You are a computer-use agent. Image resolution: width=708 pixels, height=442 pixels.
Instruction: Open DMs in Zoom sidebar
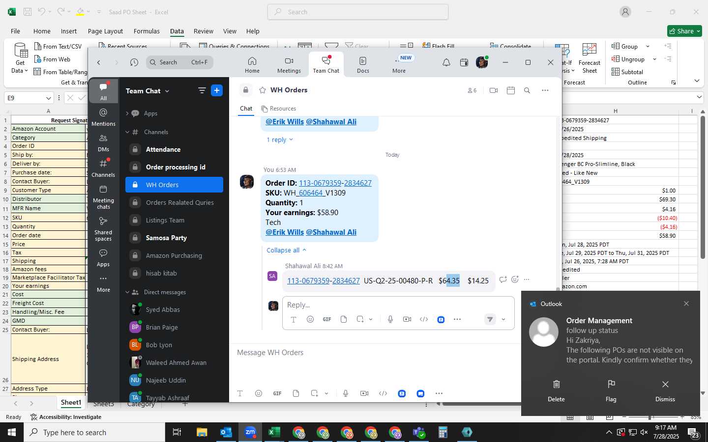coord(103,142)
